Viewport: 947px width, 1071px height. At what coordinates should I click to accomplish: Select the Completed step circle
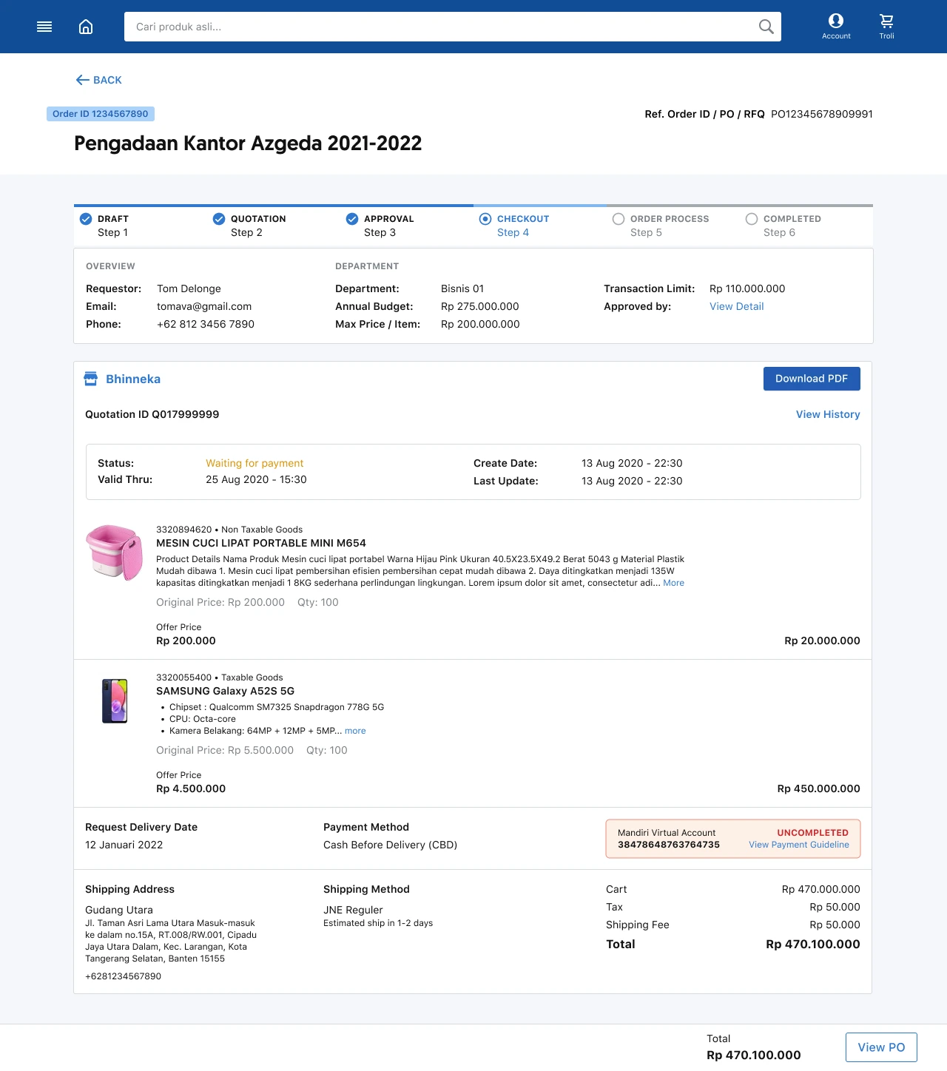(x=752, y=219)
